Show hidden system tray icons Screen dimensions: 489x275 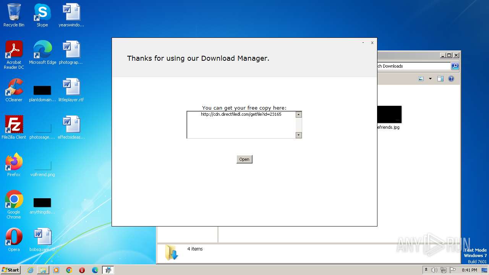click(x=426, y=270)
